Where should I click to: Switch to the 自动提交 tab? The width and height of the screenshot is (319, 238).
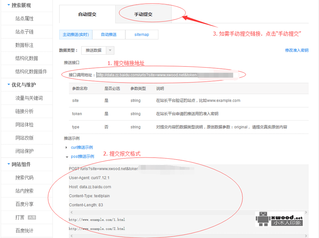[x=87, y=14]
